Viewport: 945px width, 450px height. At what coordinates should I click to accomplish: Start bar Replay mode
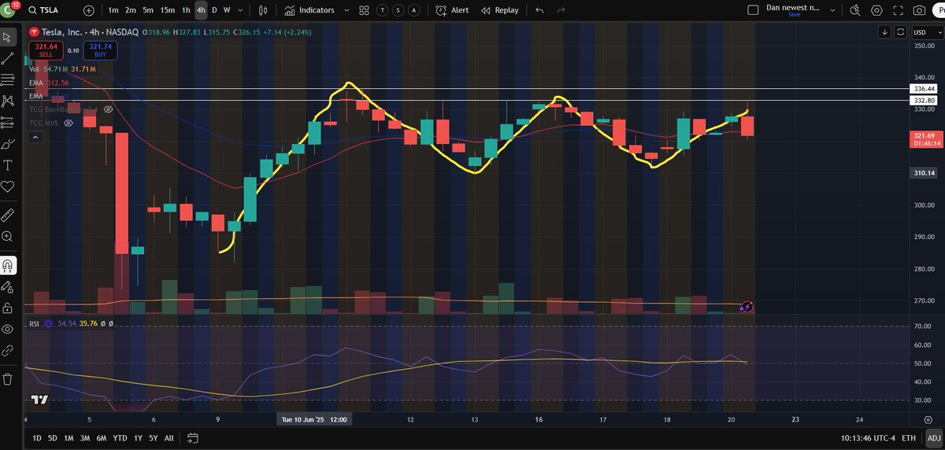coord(499,10)
